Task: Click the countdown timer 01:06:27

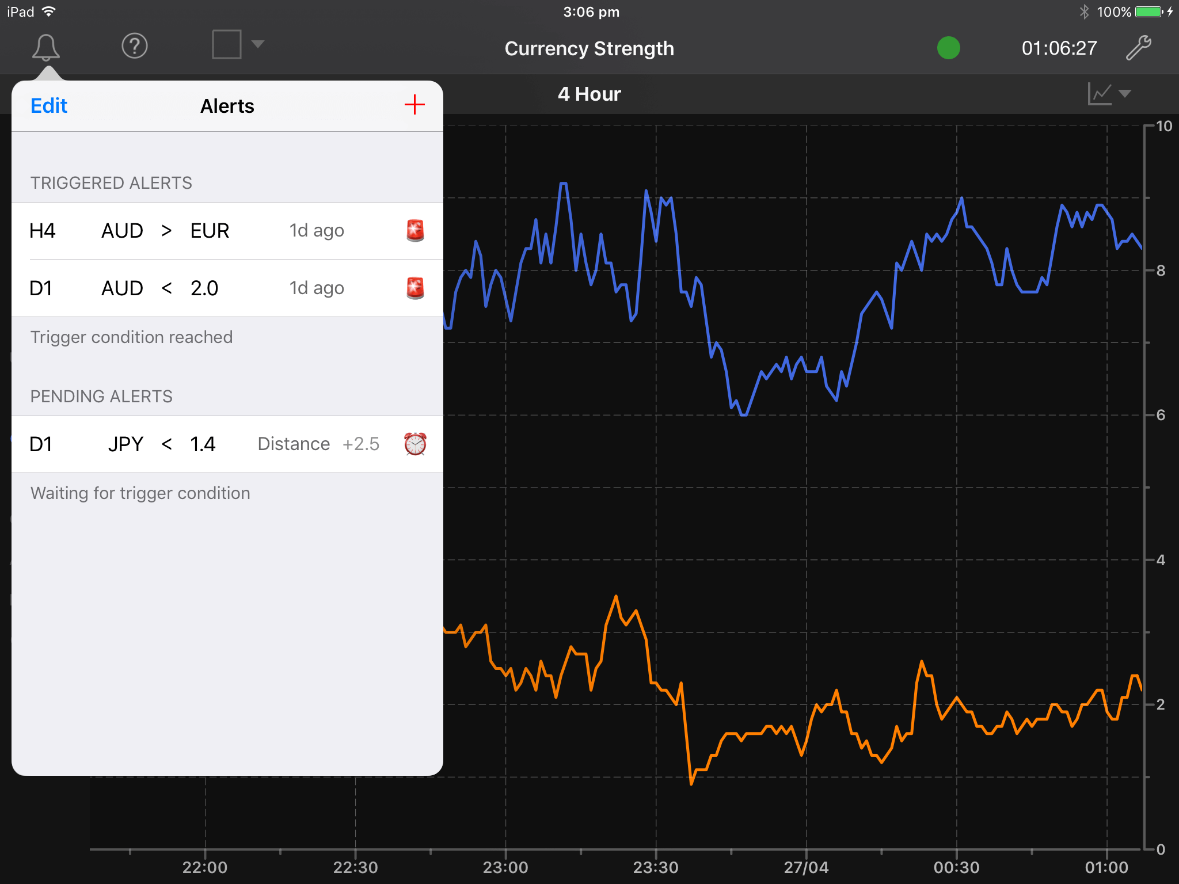Action: (1059, 48)
